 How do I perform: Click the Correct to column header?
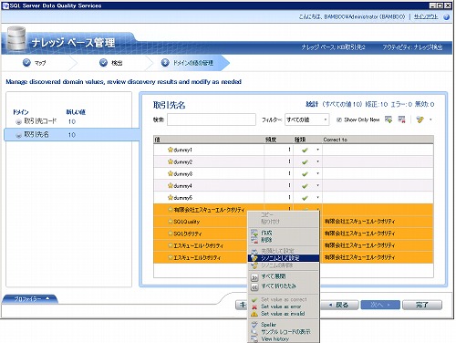click(378, 140)
